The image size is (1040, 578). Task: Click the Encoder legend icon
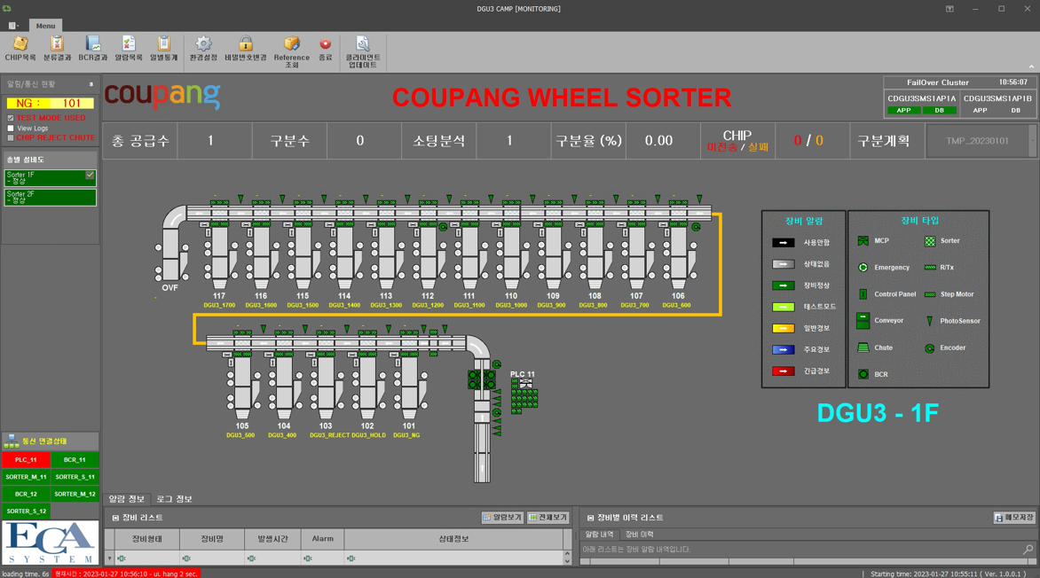[930, 348]
